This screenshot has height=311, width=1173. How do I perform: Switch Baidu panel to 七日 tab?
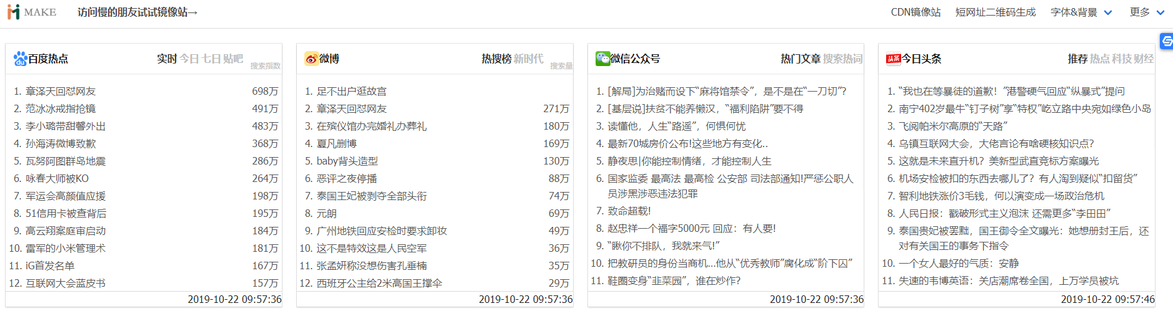pos(211,59)
